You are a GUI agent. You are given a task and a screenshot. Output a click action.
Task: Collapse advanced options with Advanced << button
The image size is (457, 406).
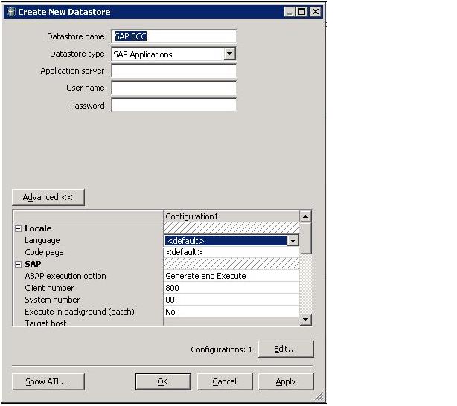(48, 197)
